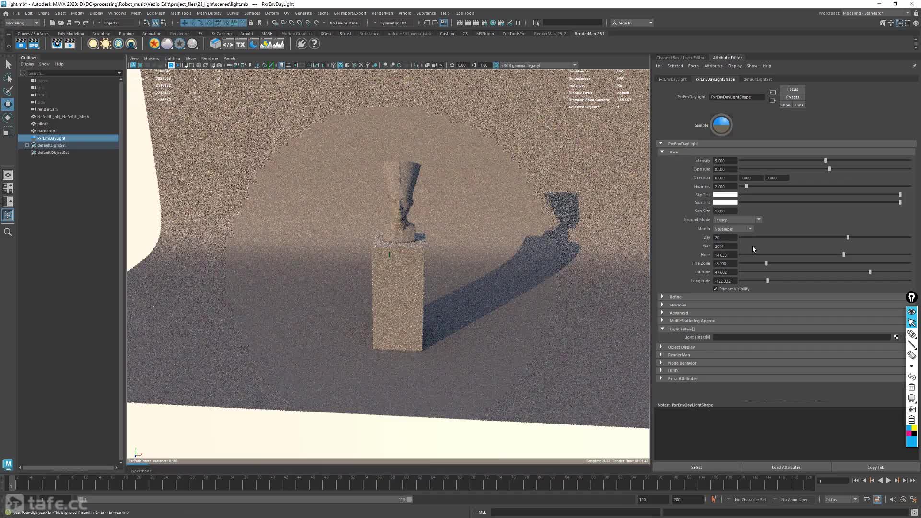Toggle cached playback in the range slider
921x518 pixels.
coord(877,499)
